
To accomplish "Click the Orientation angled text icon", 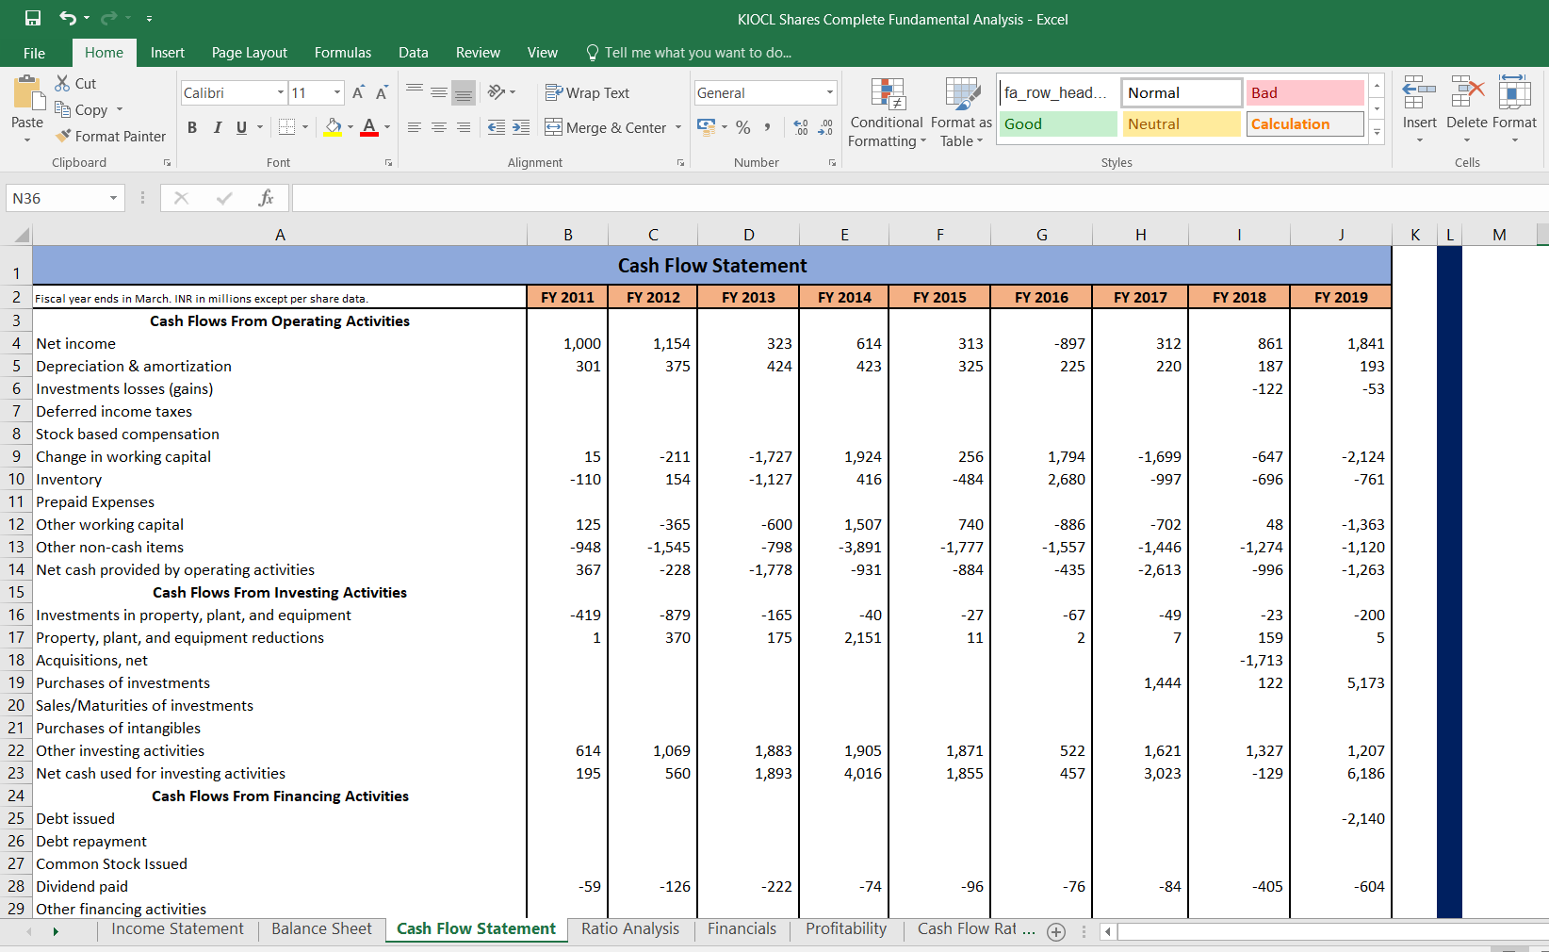I will tap(497, 92).
